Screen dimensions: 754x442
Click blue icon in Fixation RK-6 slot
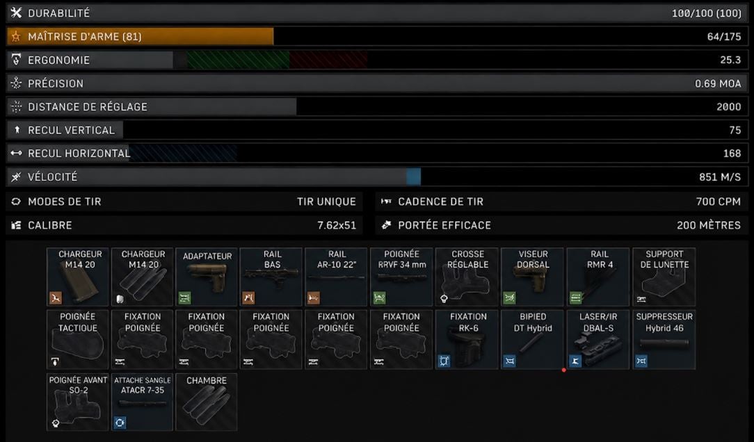tap(444, 361)
